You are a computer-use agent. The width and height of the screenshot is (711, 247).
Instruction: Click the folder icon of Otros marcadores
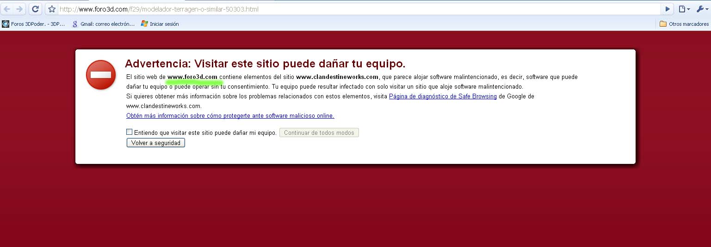663,24
